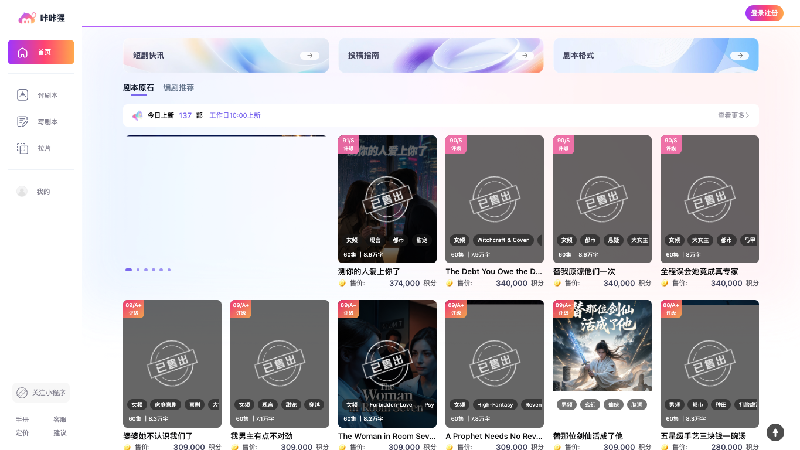Viewport: 800px width, 450px height.
Task: Open the 定价 link
Action: pos(22,433)
